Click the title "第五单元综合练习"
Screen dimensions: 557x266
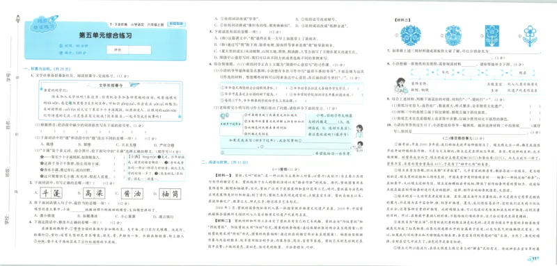(106, 36)
